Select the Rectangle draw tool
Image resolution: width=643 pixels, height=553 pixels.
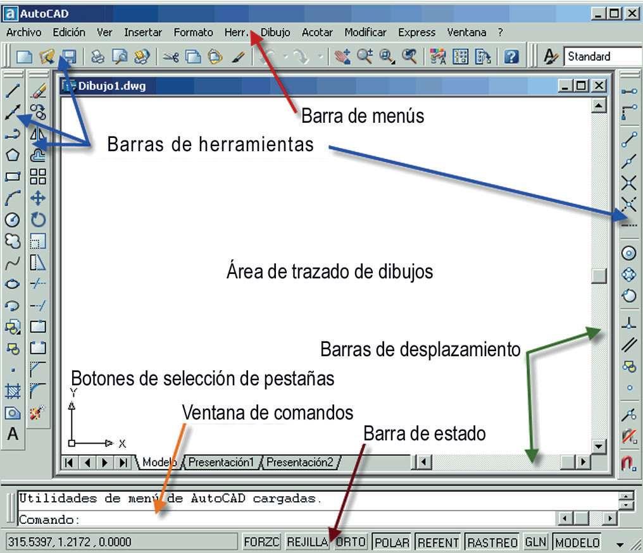click(13, 177)
